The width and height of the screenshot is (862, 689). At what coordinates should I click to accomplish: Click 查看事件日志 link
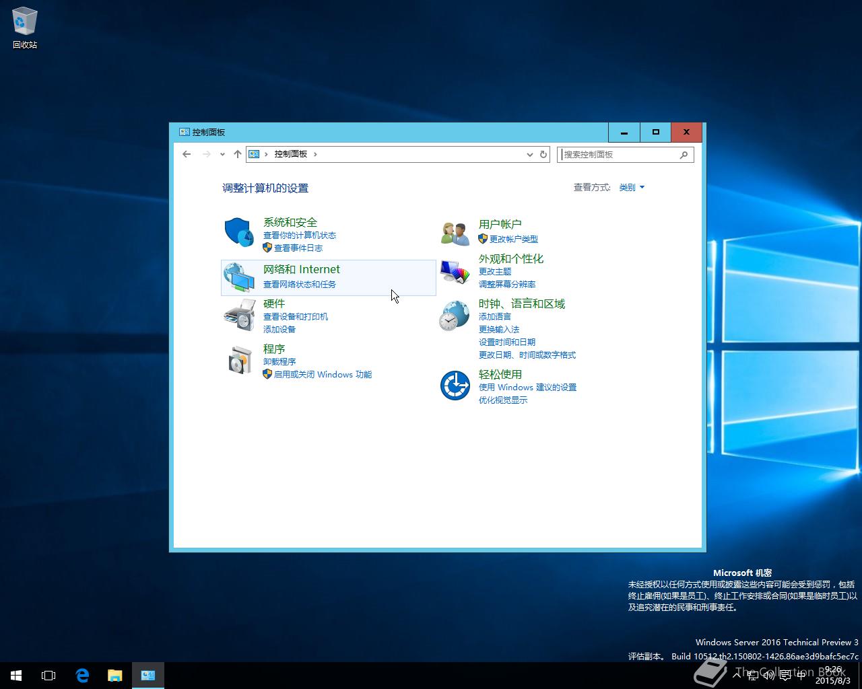tap(298, 248)
